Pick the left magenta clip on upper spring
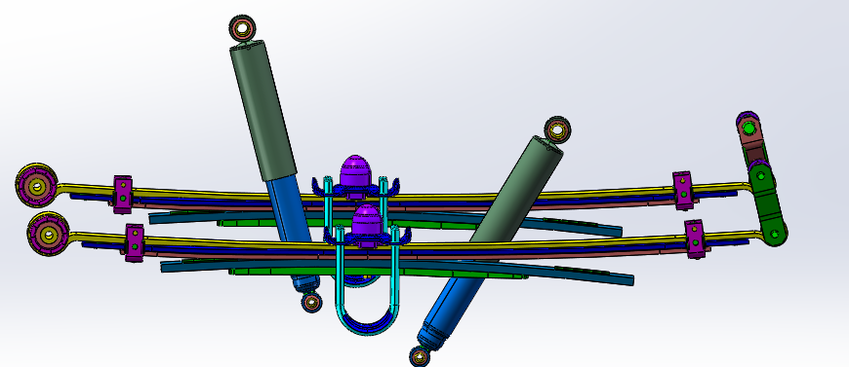The height and width of the screenshot is (367, 849). [123, 194]
